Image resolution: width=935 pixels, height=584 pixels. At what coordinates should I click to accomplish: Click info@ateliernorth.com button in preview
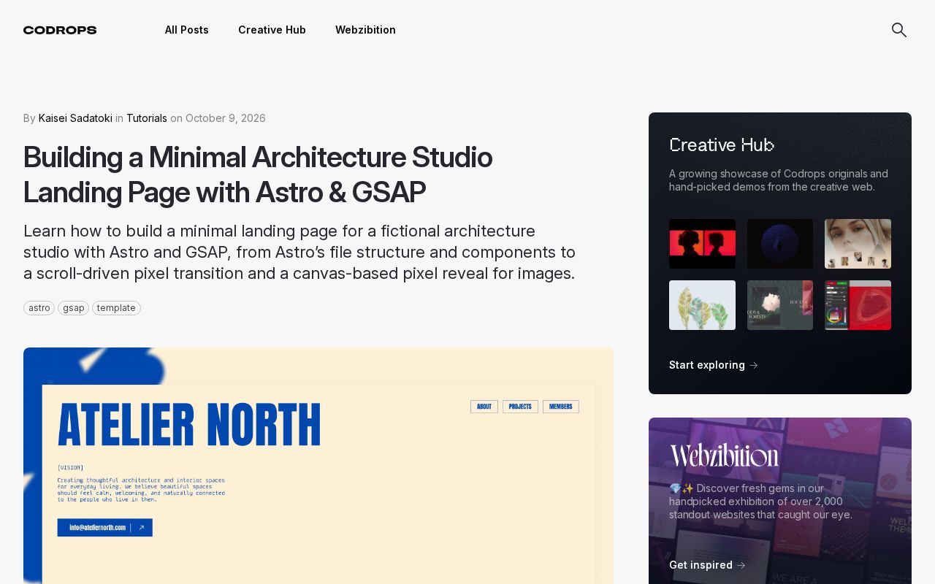click(x=105, y=527)
